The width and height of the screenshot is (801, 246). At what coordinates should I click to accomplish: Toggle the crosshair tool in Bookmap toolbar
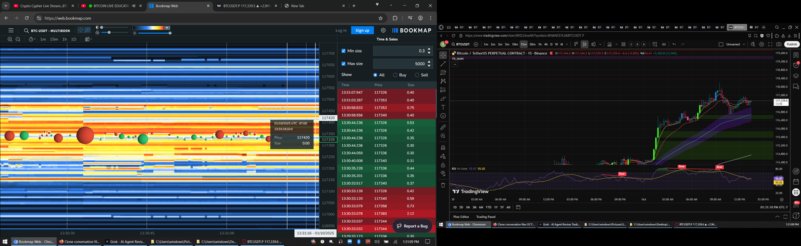pyautogui.click(x=80, y=30)
